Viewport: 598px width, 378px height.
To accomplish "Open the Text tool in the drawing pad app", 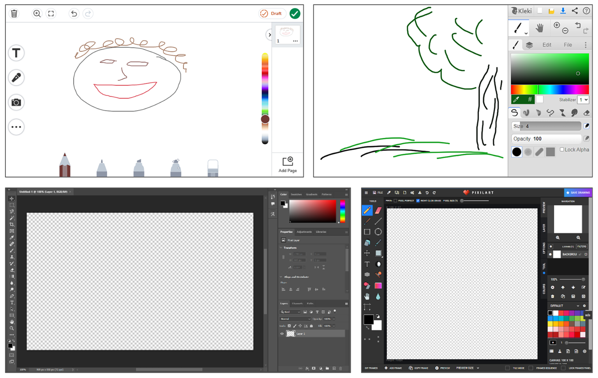I will point(16,53).
